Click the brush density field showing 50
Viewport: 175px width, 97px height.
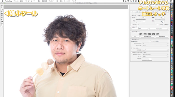pos(162,18)
